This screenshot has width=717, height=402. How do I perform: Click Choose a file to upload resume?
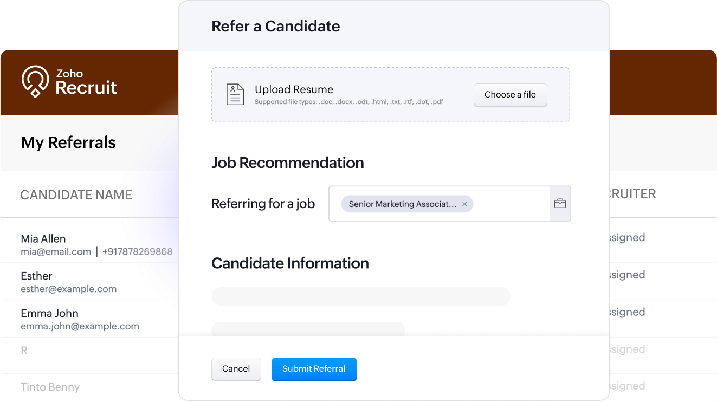point(510,94)
